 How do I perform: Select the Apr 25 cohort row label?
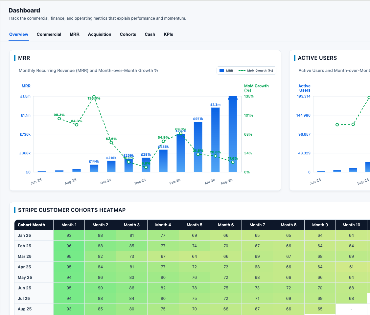coord(24,267)
